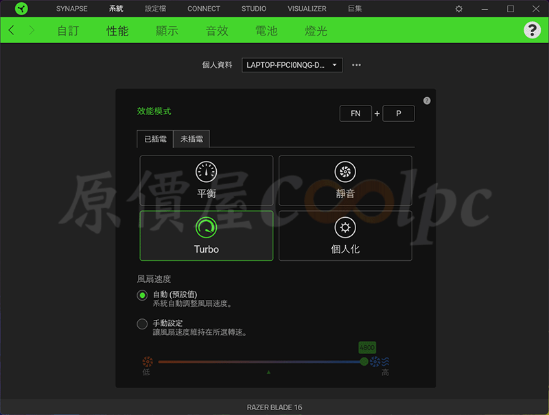The image size is (549, 415).
Task: Click the 4800 RPM value label
Action: pyautogui.click(x=367, y=348)
